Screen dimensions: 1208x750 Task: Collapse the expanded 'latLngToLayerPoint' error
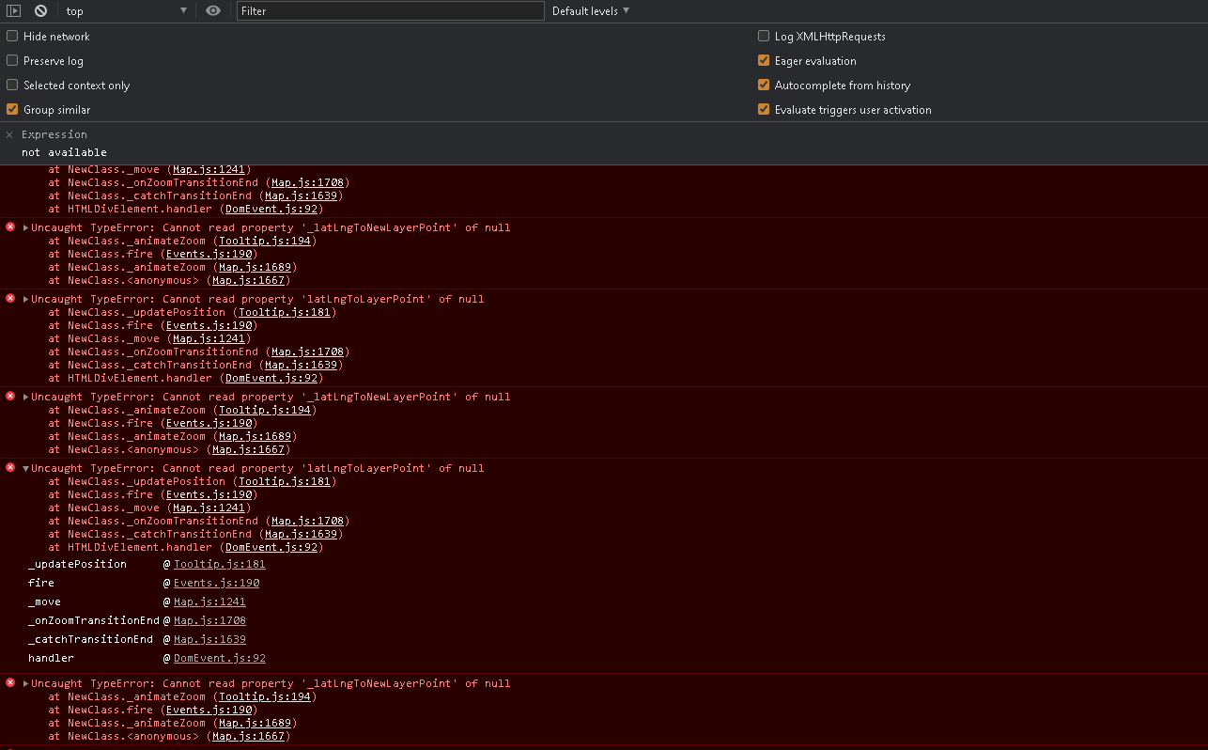click(24, 467)
